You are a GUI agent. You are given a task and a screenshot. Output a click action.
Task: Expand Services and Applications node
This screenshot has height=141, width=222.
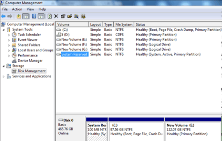pos(4,77)
